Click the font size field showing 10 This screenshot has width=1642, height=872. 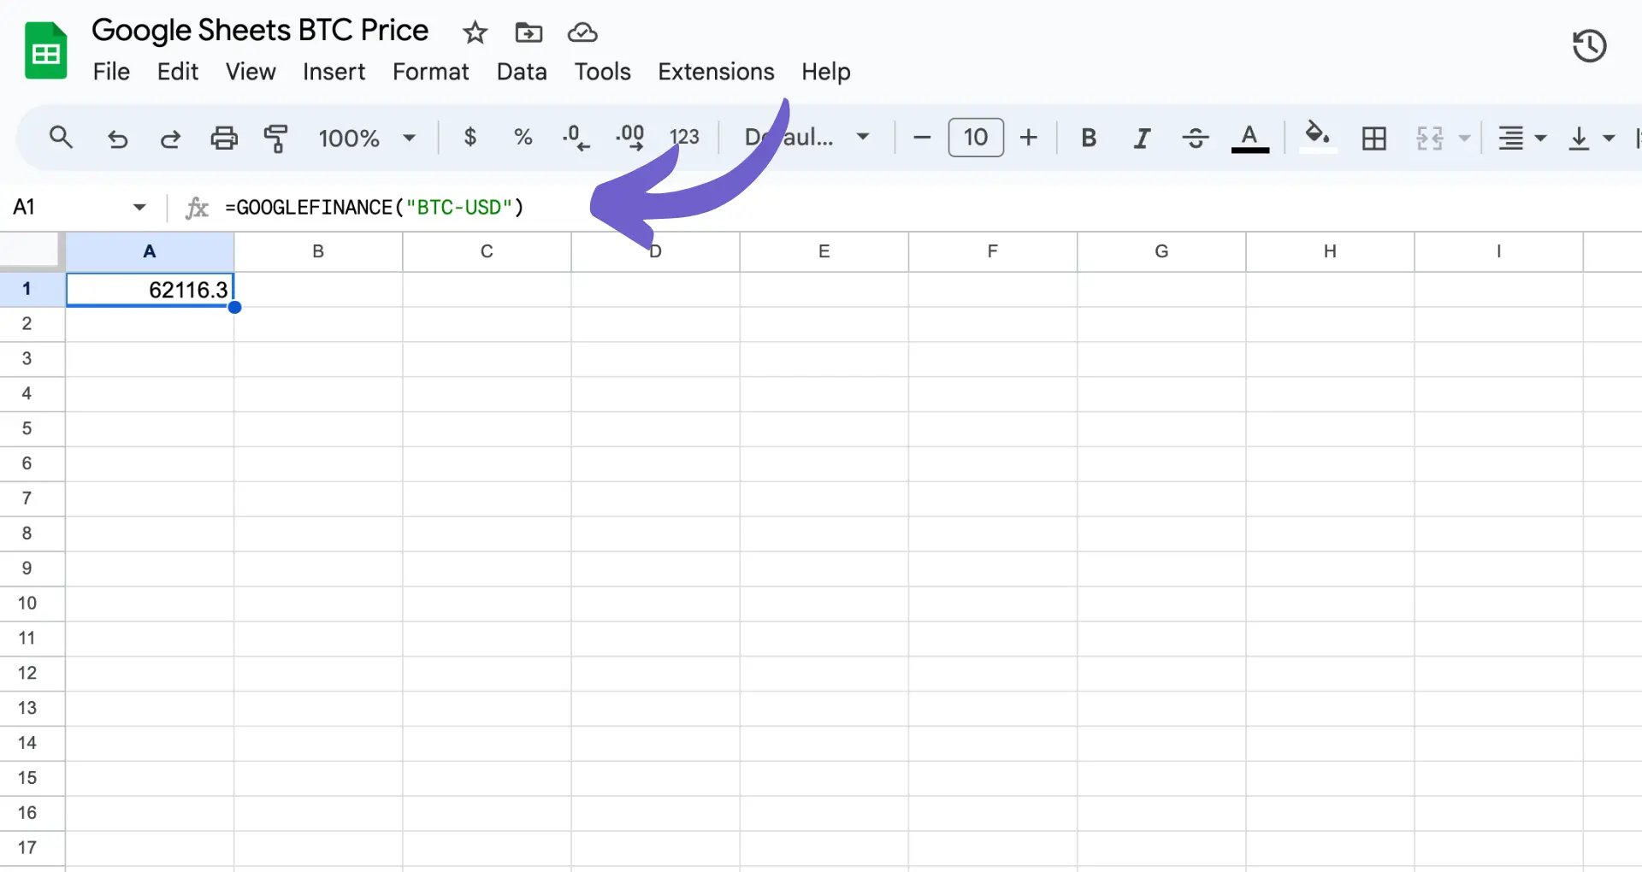(x=976, y=137)
